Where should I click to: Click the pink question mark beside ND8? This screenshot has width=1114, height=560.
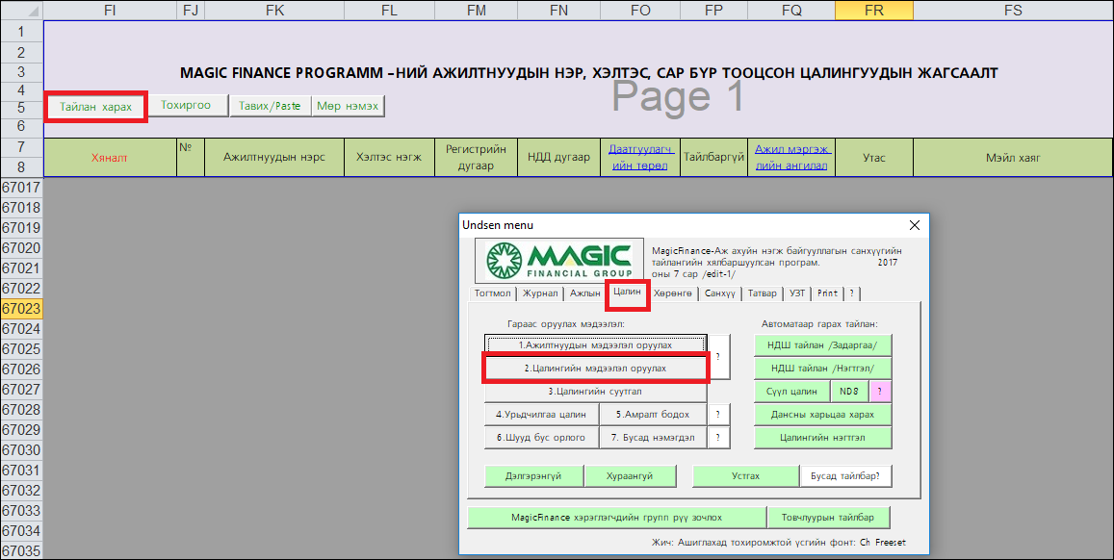(881, 391)
